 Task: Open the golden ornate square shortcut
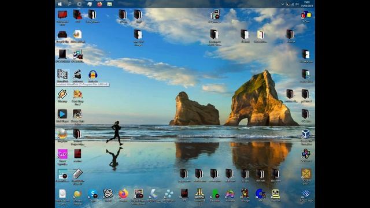point(306,174)
